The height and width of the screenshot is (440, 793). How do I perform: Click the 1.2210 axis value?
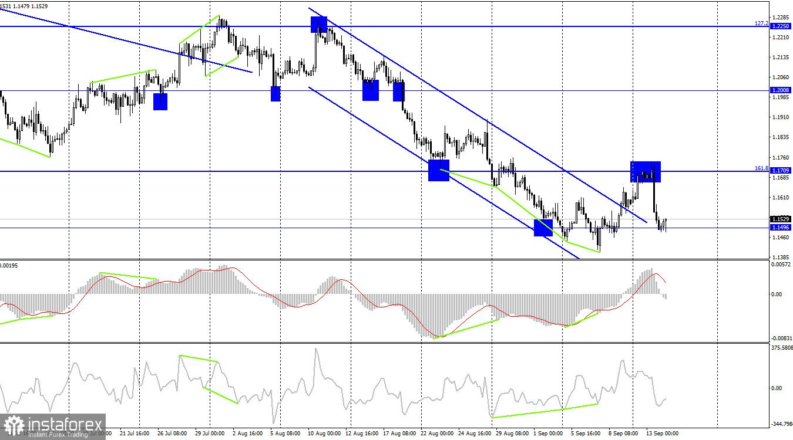(x=781, y=37)
